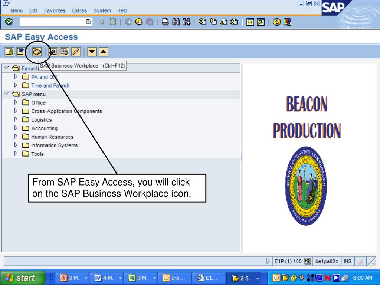Image resolution: width=380 pixels, height=285 pixels.
Task: Open the Extras menu
Action: [79, 11]
